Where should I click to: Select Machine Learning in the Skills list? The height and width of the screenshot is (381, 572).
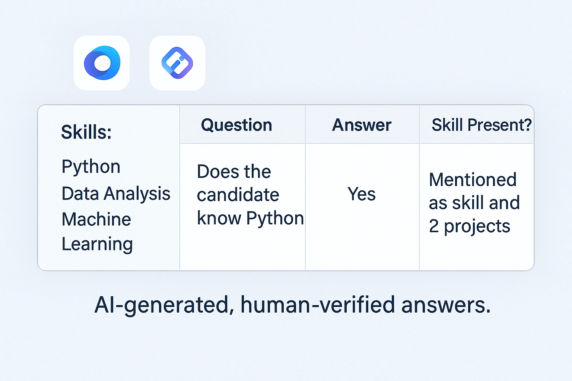(97, 231)
